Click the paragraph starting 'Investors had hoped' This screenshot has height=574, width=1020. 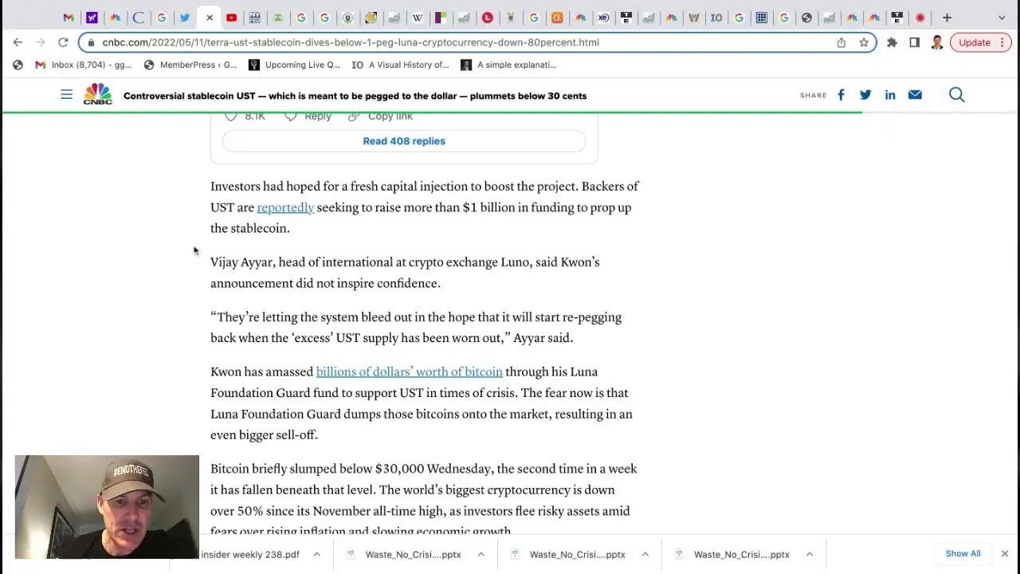[425, 207]
